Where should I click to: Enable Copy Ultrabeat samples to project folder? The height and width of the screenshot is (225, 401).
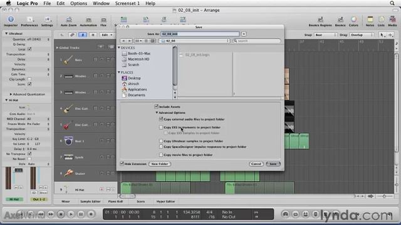click(161, 141)
